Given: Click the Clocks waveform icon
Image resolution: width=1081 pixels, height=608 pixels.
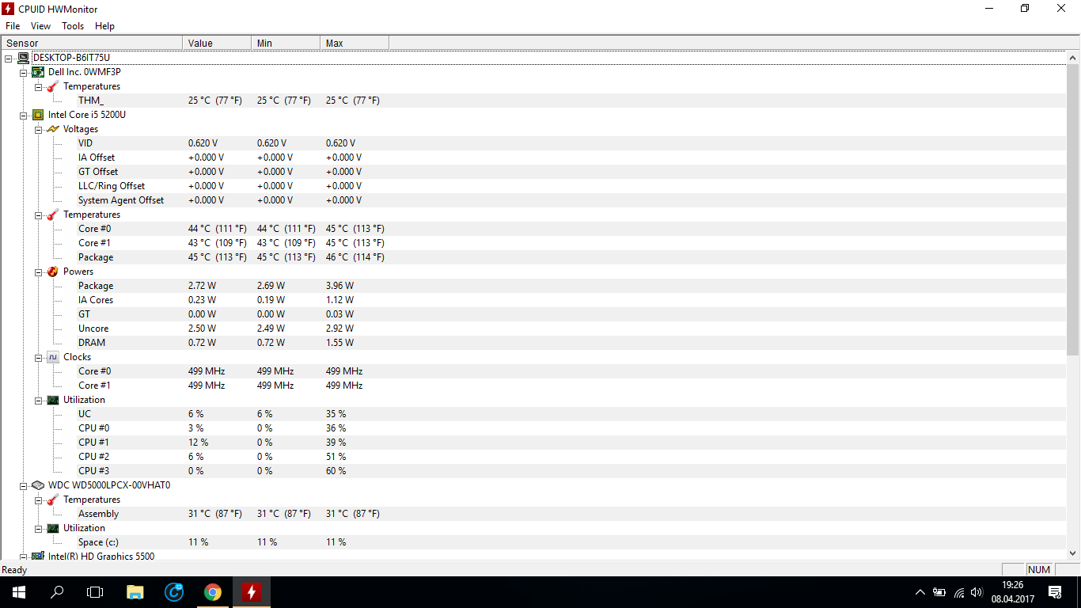Looking at the screenshot, I should [x=53, y=357].
